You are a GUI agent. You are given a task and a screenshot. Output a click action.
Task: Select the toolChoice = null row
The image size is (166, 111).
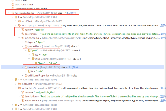pos(83,4)
